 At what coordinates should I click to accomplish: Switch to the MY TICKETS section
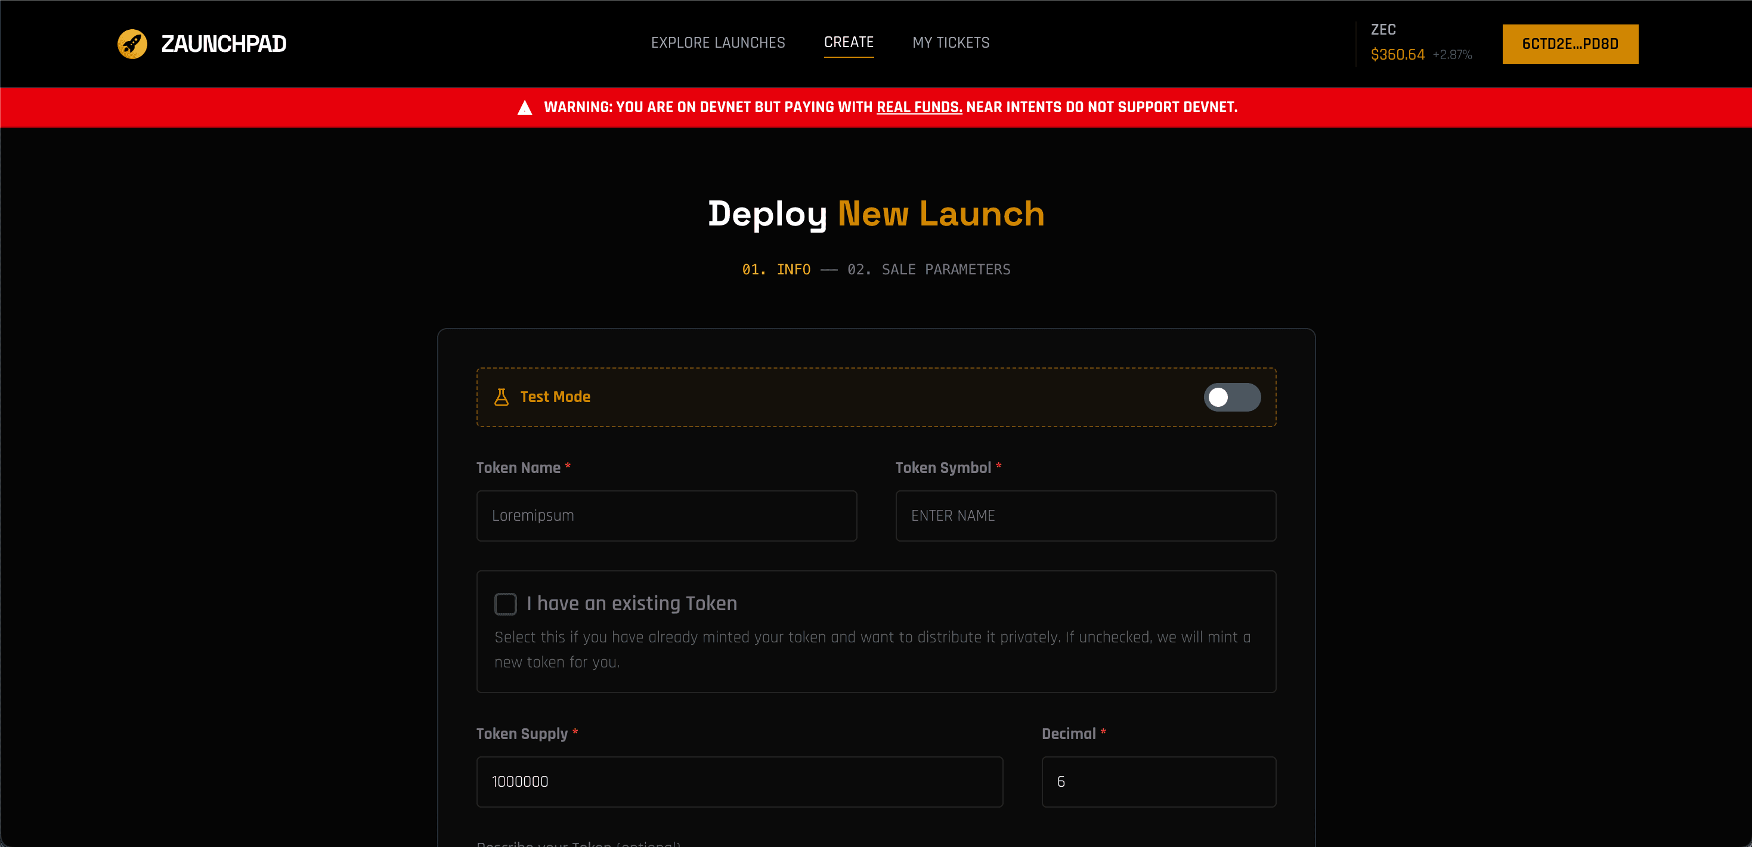(x=951, y=42)
